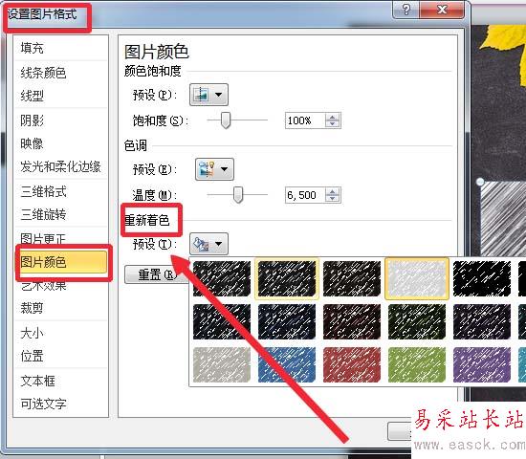Click the hatched picture on the slide
This screenshot has width=526, height=459.
tap(503, 218)
